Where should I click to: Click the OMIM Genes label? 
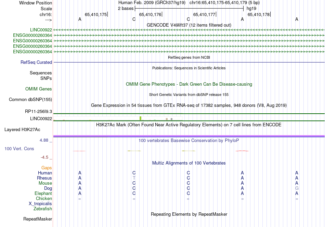pyautogui.click(x=39, y=89)
